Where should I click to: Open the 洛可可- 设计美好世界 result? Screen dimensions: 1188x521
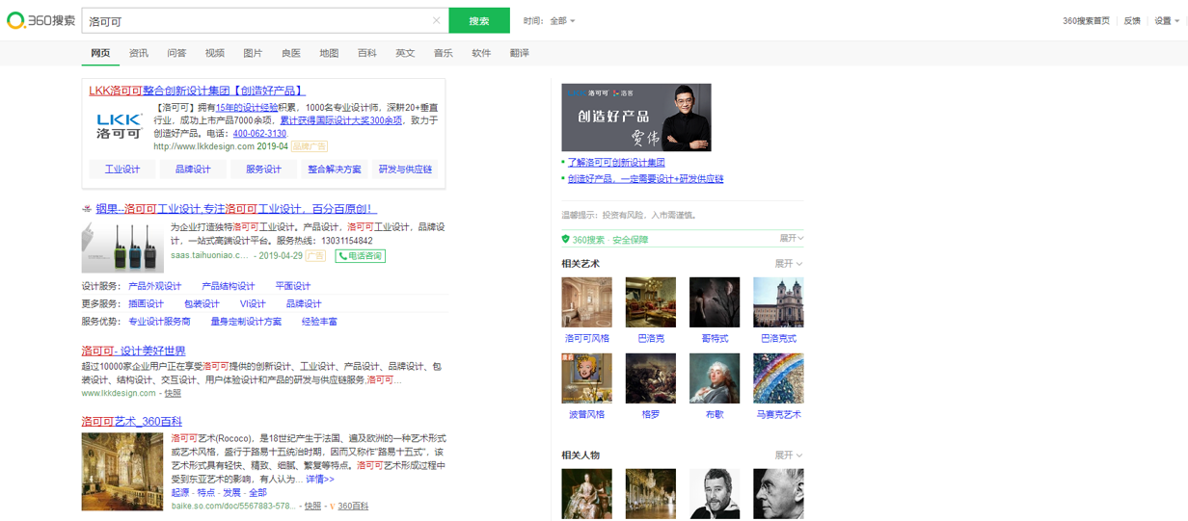(x=133, y=352)
